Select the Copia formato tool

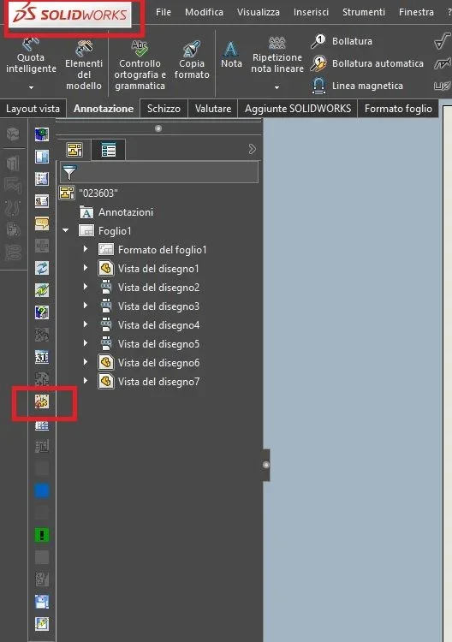click(x=192, y=60)
